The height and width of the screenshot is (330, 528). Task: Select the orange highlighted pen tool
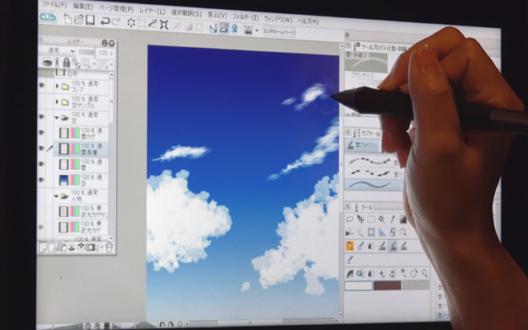350,245
